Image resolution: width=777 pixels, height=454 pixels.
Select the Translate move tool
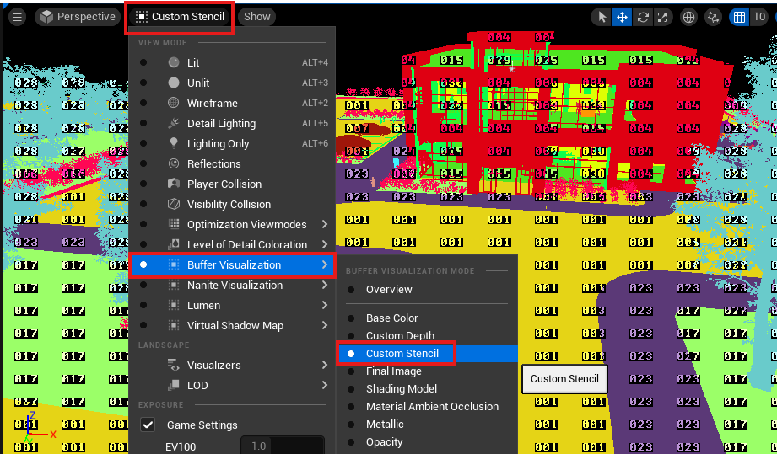coord(623,17)
